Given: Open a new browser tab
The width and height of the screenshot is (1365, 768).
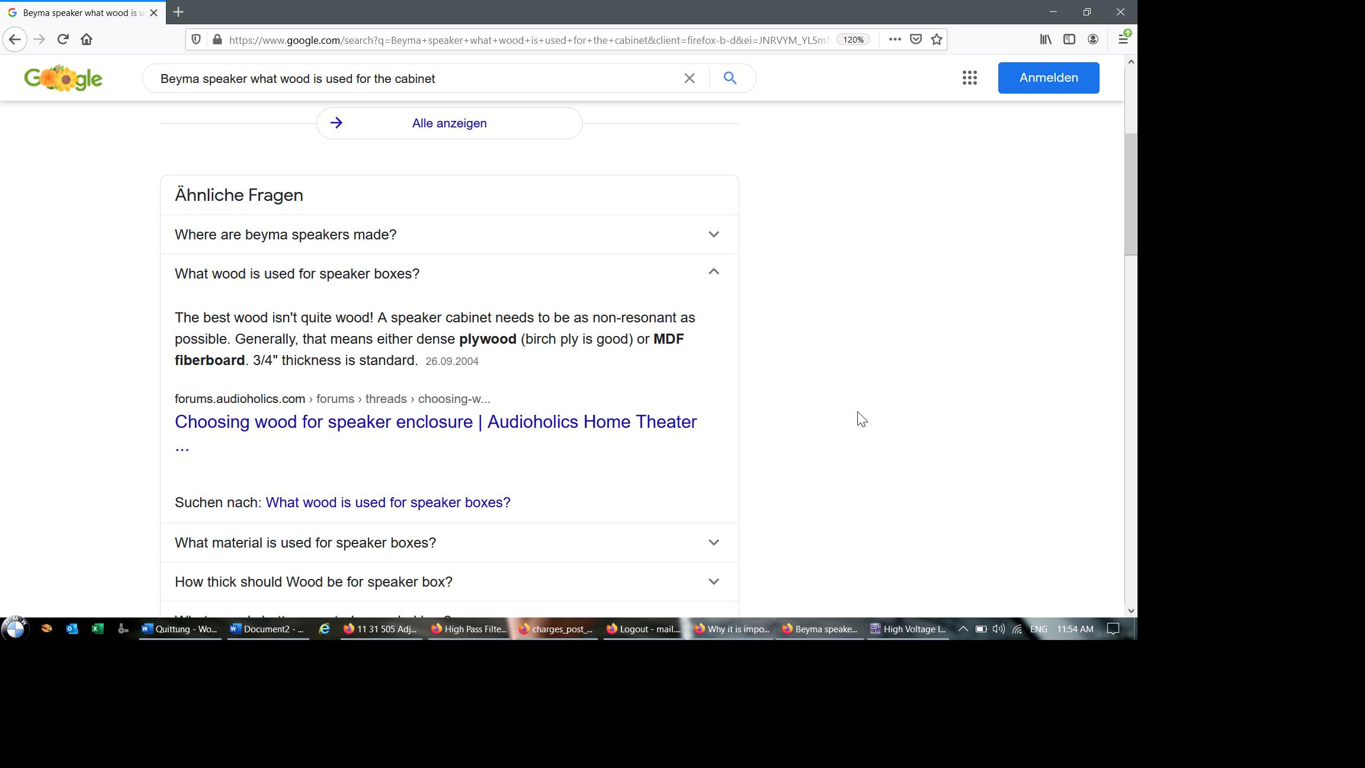Looking at the screenshot, I should [178, 12].
